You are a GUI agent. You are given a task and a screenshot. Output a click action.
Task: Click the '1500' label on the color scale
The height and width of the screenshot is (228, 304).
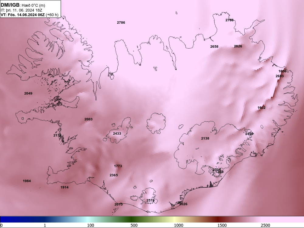pos(222,225)
